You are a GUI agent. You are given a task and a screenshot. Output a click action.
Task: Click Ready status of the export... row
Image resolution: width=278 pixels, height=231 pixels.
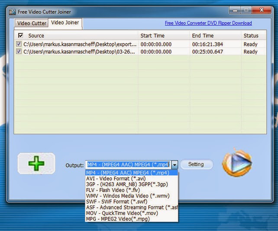(250, 44)
